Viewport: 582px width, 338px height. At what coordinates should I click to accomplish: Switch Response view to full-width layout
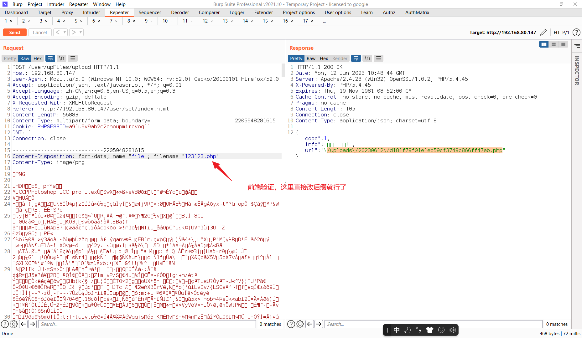(564, 44)
